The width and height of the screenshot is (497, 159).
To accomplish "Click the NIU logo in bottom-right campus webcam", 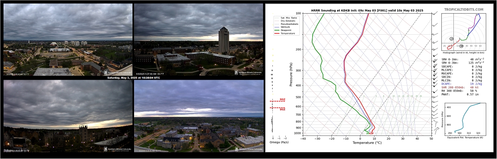I will [248, 149].
